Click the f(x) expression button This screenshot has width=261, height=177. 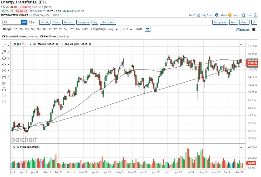coord(95,22)
